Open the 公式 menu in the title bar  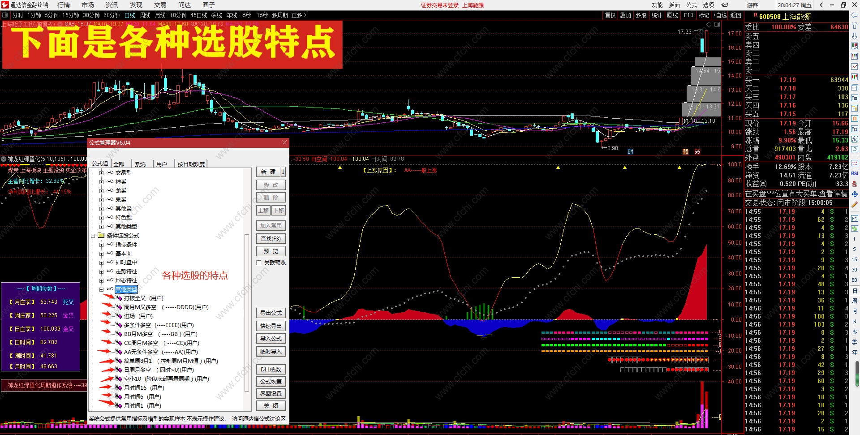click(692, 5)
